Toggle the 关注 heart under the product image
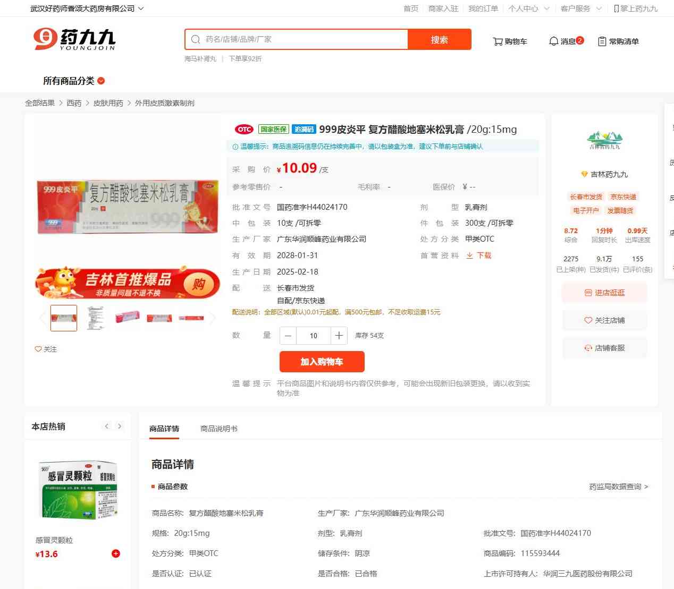This screenshot has height=589, width=674. point(46,349)
